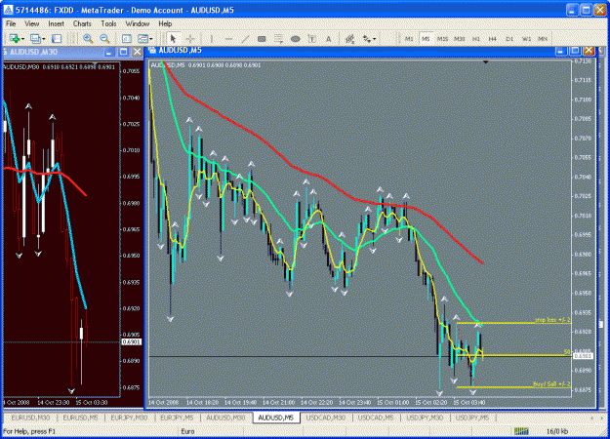The height and width of the screenshot is (439, 610).
Task: Open the Arrows dropdown arrow
Action: [x=374, y=39]
